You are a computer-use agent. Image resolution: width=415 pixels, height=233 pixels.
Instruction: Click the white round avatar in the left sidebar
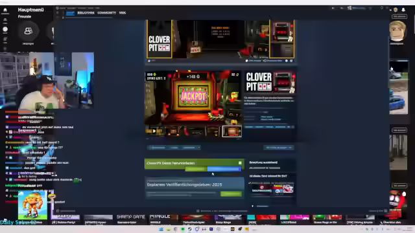pyautogui.click(x=5, y=29)
